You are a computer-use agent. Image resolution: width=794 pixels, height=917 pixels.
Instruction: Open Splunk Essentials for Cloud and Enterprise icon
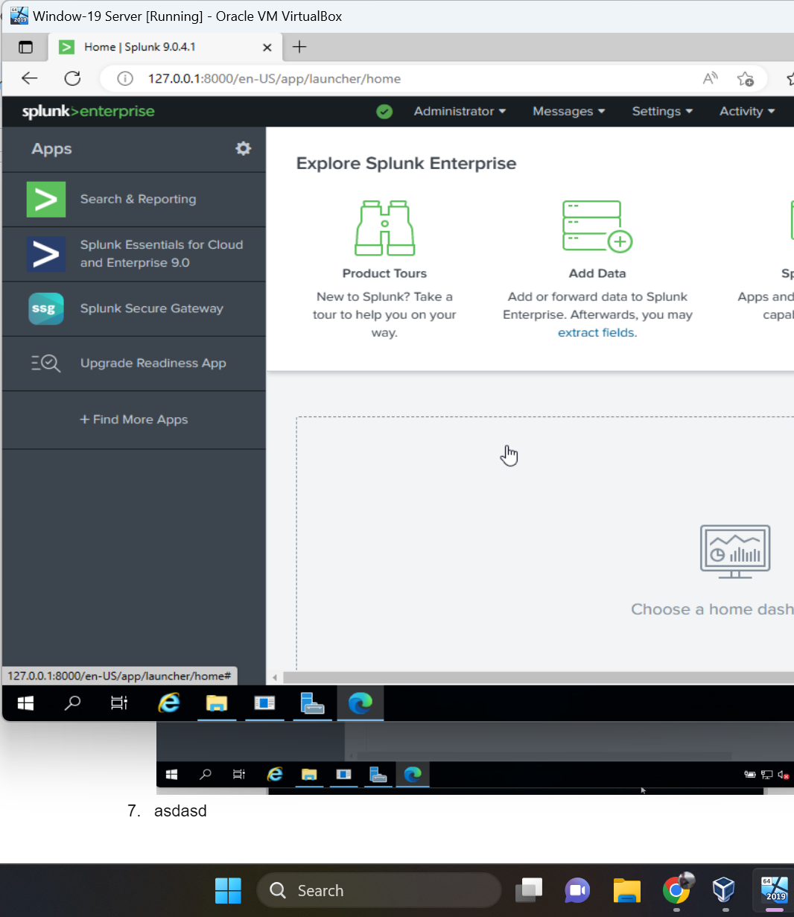pyautogui.click(x=46, y=254)
